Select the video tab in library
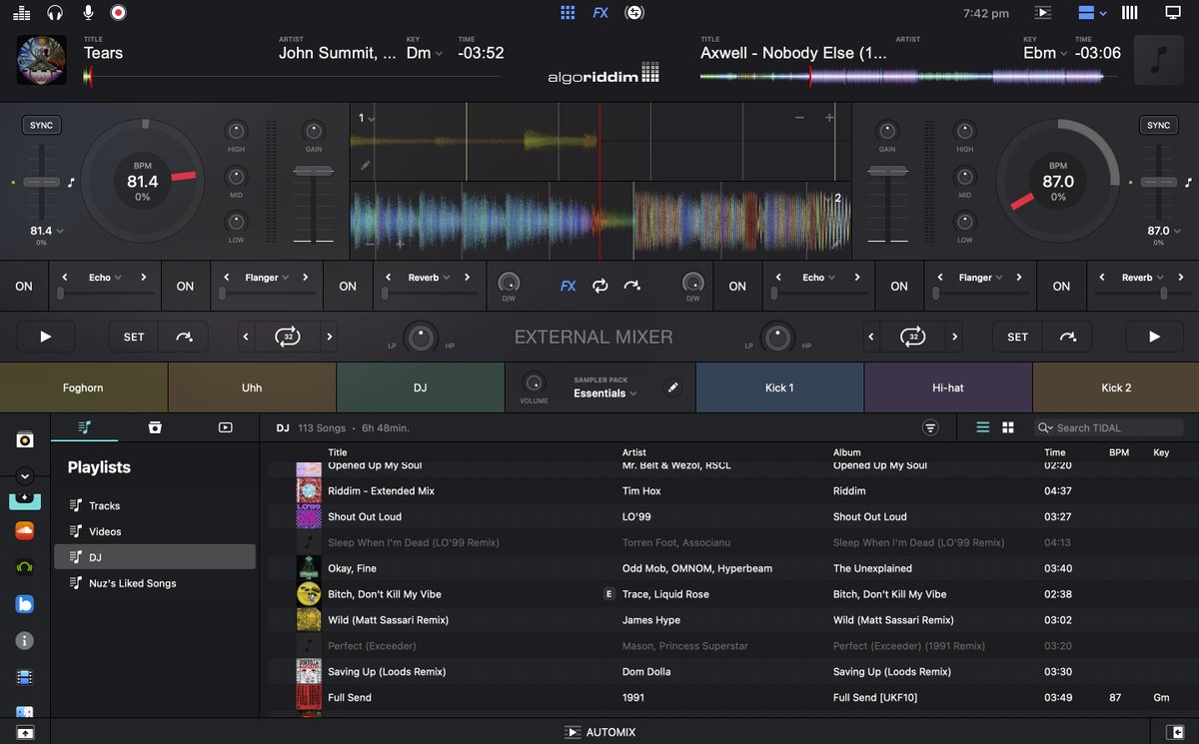Viewport: 1199px width, 744px height. point(225,427)
